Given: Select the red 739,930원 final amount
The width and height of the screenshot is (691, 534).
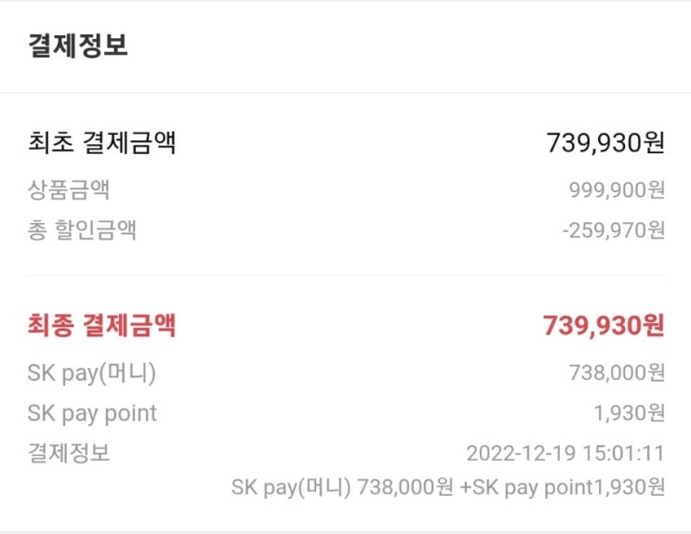Looking at the screenshot, I should pyautogui.click(x=604, y=326).
